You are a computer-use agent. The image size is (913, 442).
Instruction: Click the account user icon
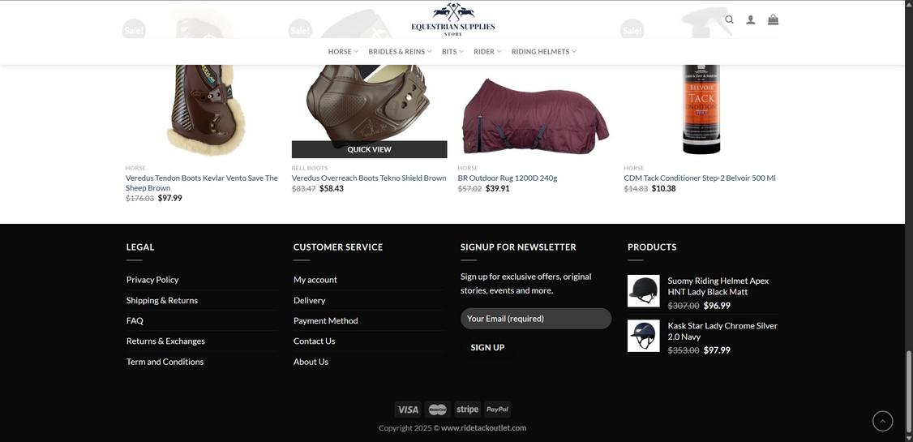point(751,19)
